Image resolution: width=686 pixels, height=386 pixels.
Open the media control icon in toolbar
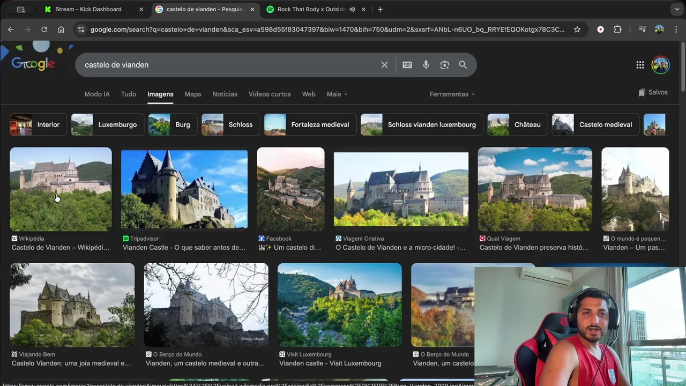pyautogui.click(x=642, y=29)
